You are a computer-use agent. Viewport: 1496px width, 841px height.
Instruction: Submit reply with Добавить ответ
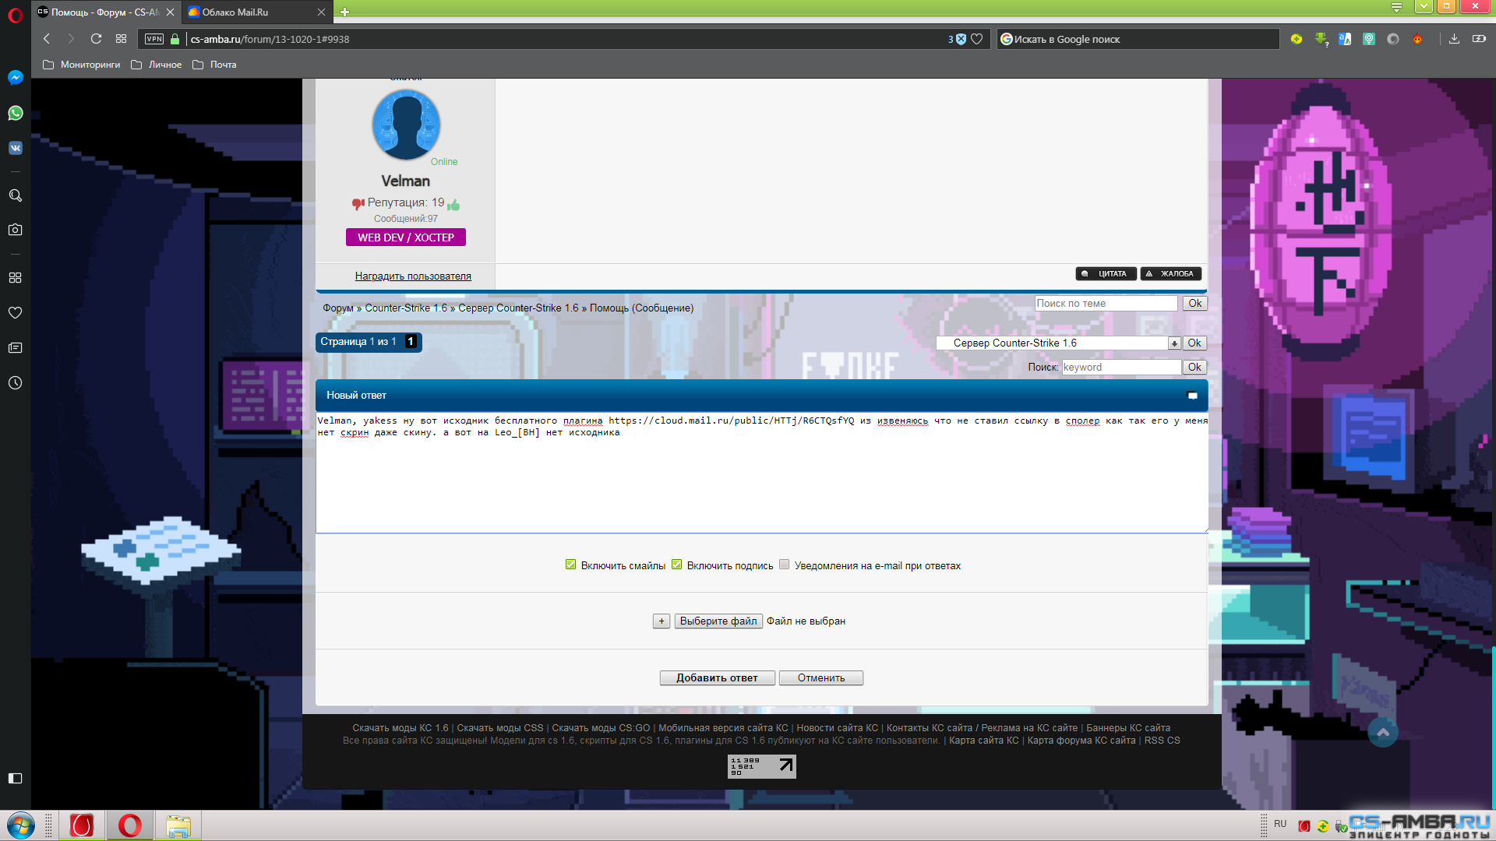pos(717,678)
